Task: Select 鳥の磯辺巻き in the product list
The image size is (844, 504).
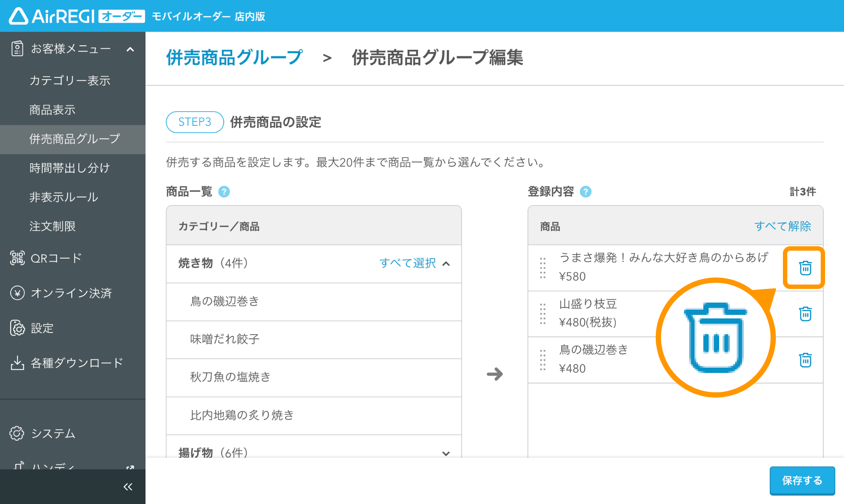Action: click(x=314, y=302)
